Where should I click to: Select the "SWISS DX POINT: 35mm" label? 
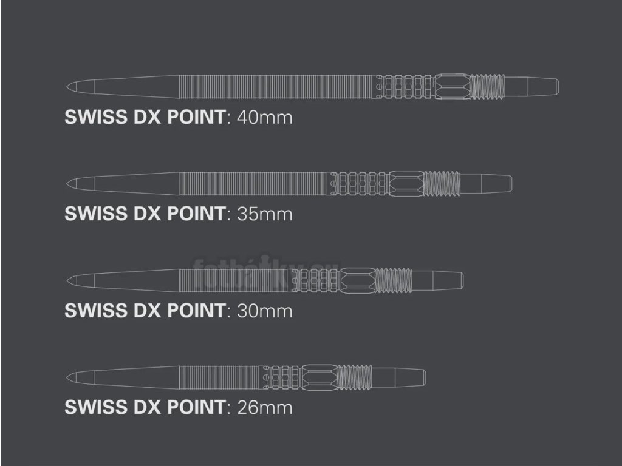tap(178, 214)
